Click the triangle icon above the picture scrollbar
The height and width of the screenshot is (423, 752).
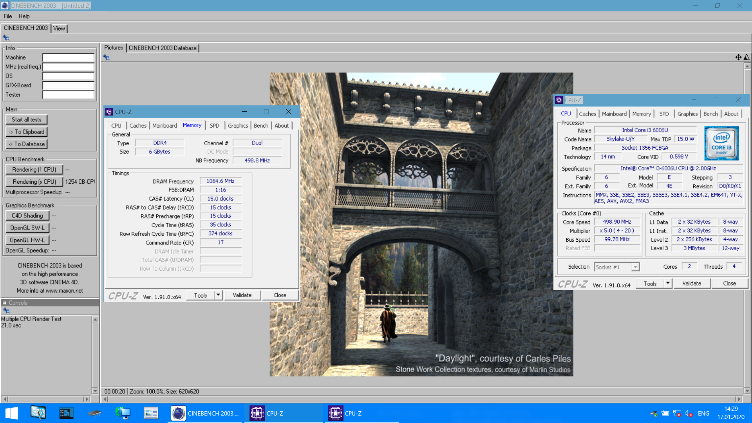click(747, 57)
